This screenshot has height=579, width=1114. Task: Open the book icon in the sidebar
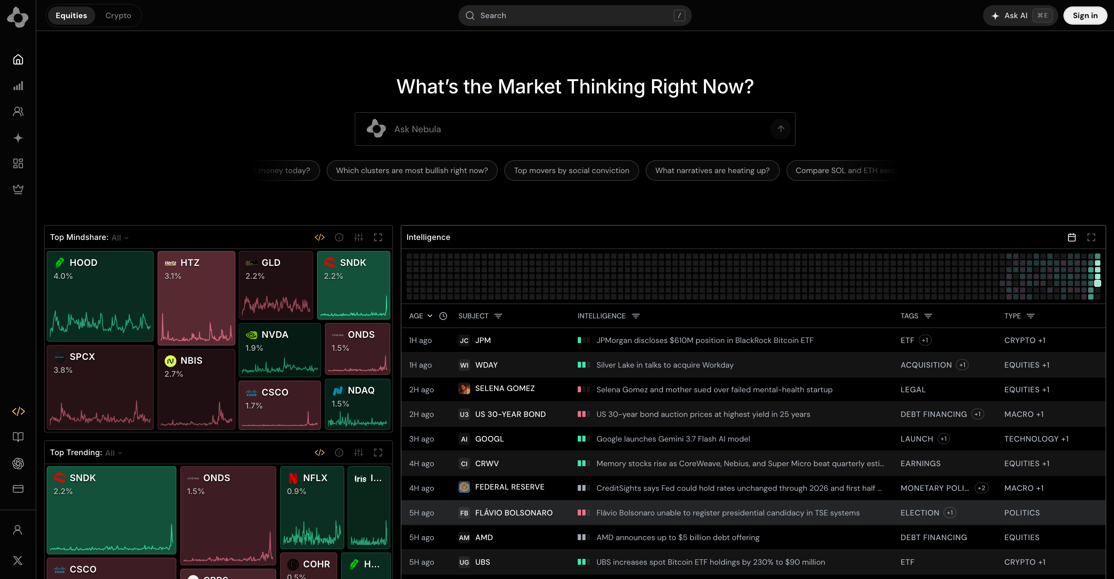[18, 437]
